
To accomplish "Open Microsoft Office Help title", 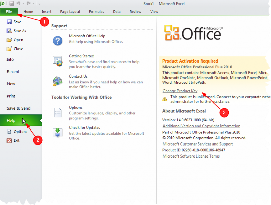I will [x=87, y=36].
